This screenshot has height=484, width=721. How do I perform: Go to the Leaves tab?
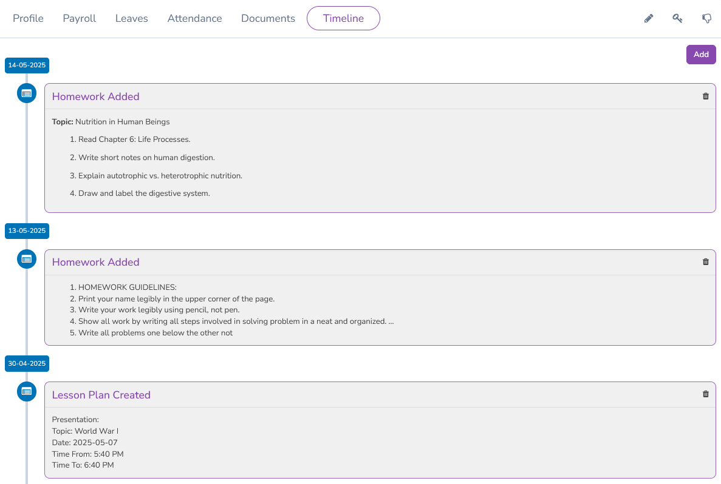click(132, 18)
